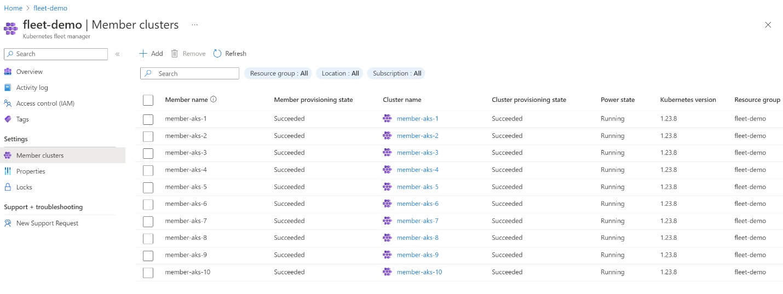Screen dimensions: 783x294
Task: Open the member-aks-10 cluster link
Action: point(419,272)
